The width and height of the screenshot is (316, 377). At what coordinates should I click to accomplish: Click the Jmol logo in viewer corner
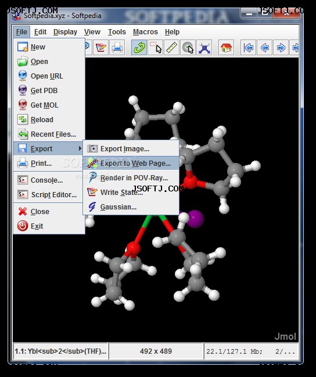pyautogui.click(x=285, y=336)
